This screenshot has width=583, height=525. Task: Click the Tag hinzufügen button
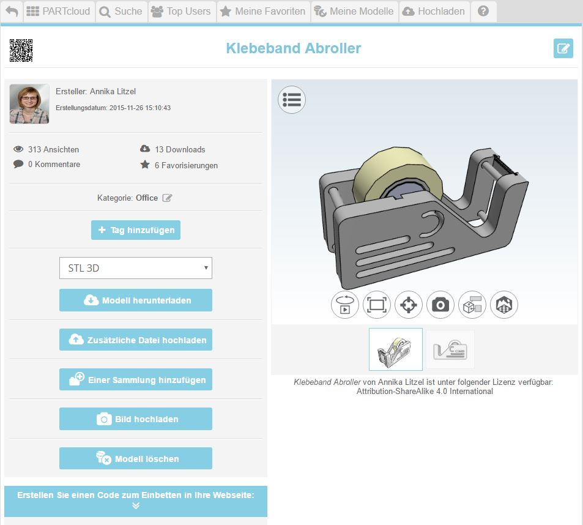coord(136,230)
